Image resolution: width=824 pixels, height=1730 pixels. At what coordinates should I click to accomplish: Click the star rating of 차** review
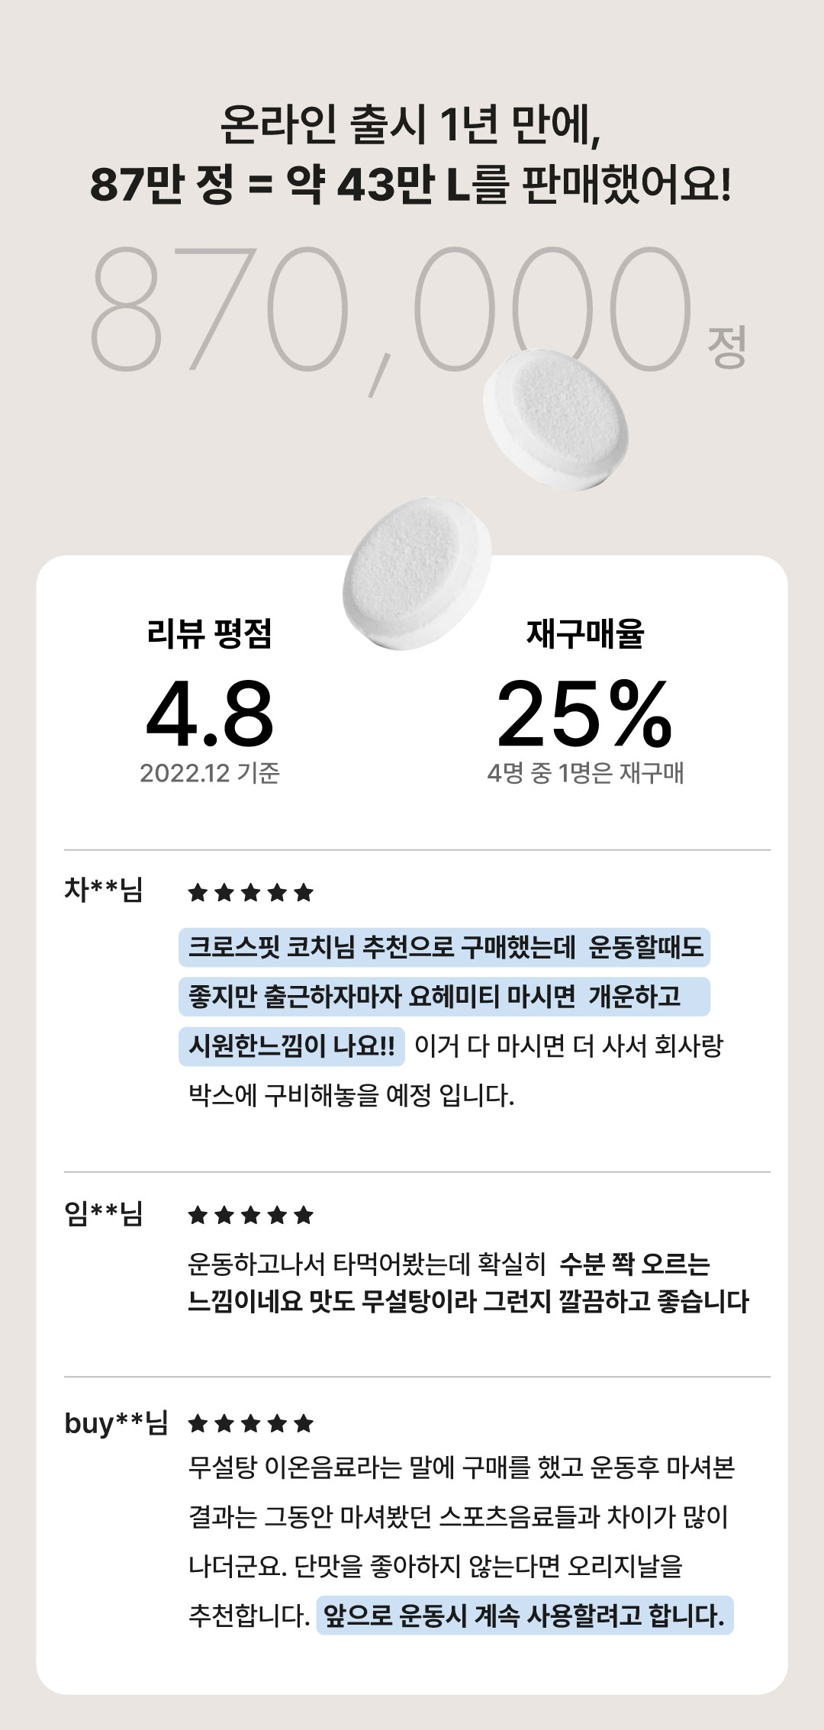pyautogui.click(x=251, y=892)
